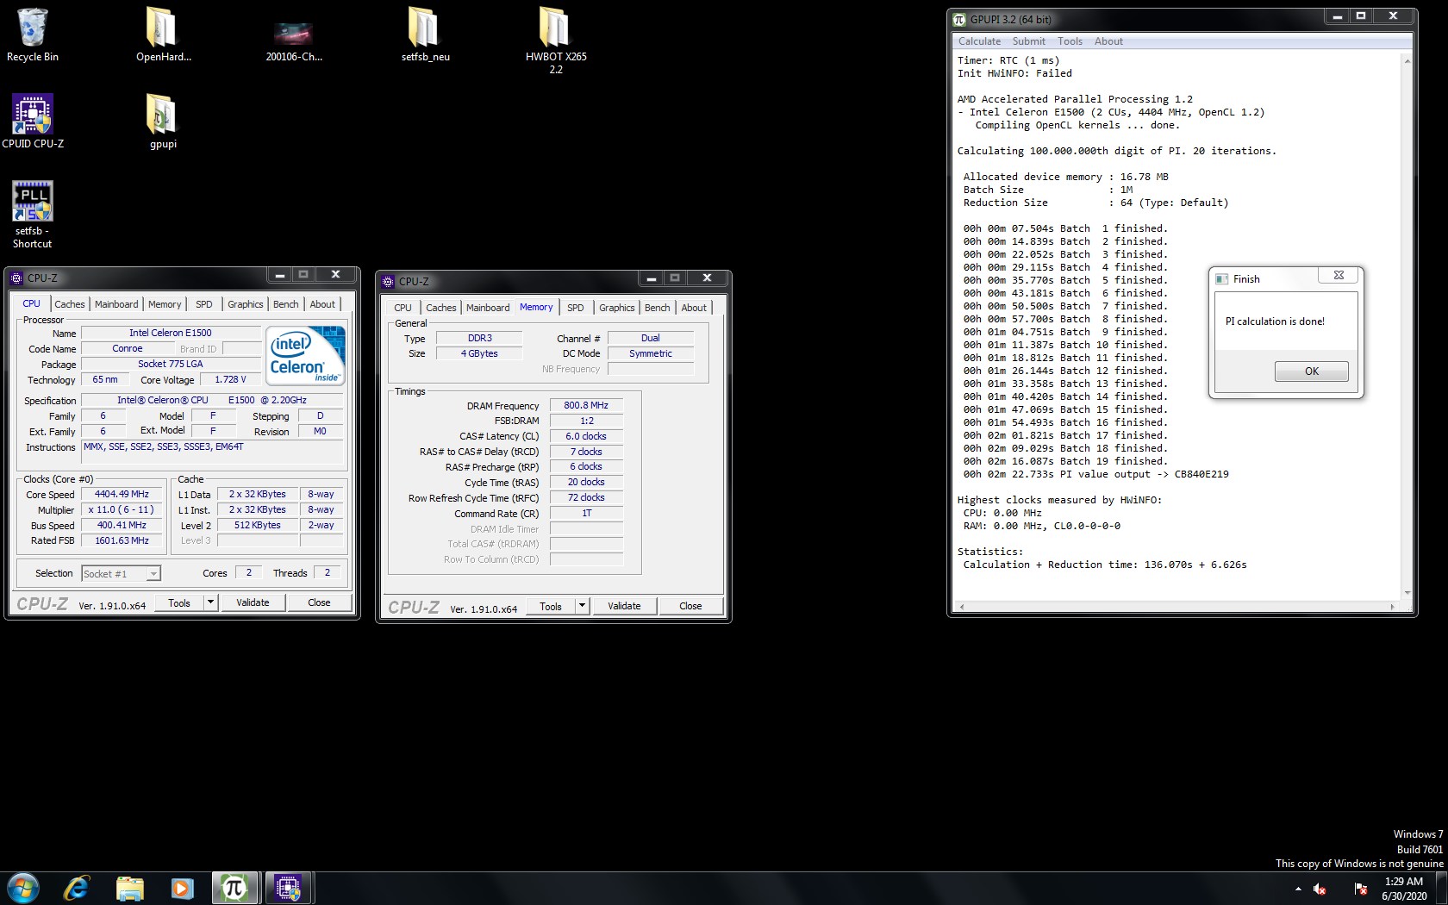Show hidden tray icons arrow
This screenshot has width=1448, height=905.
tap(1298, 889)
